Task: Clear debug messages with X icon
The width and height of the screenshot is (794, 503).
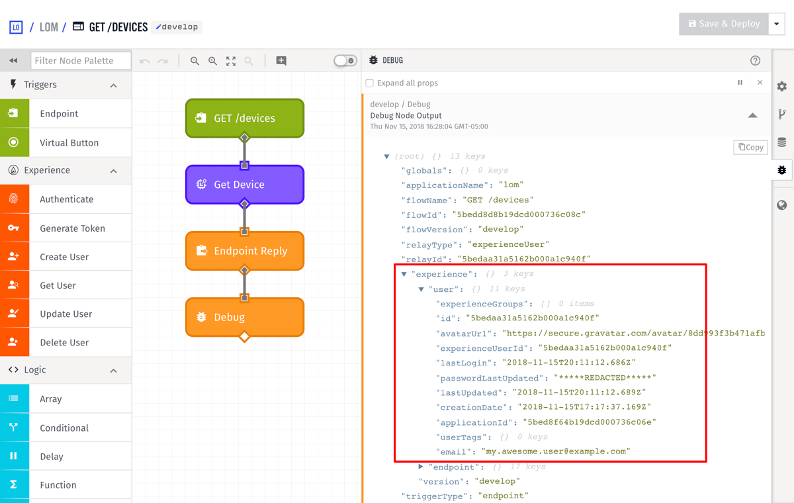Action: (x=760, y=83)
